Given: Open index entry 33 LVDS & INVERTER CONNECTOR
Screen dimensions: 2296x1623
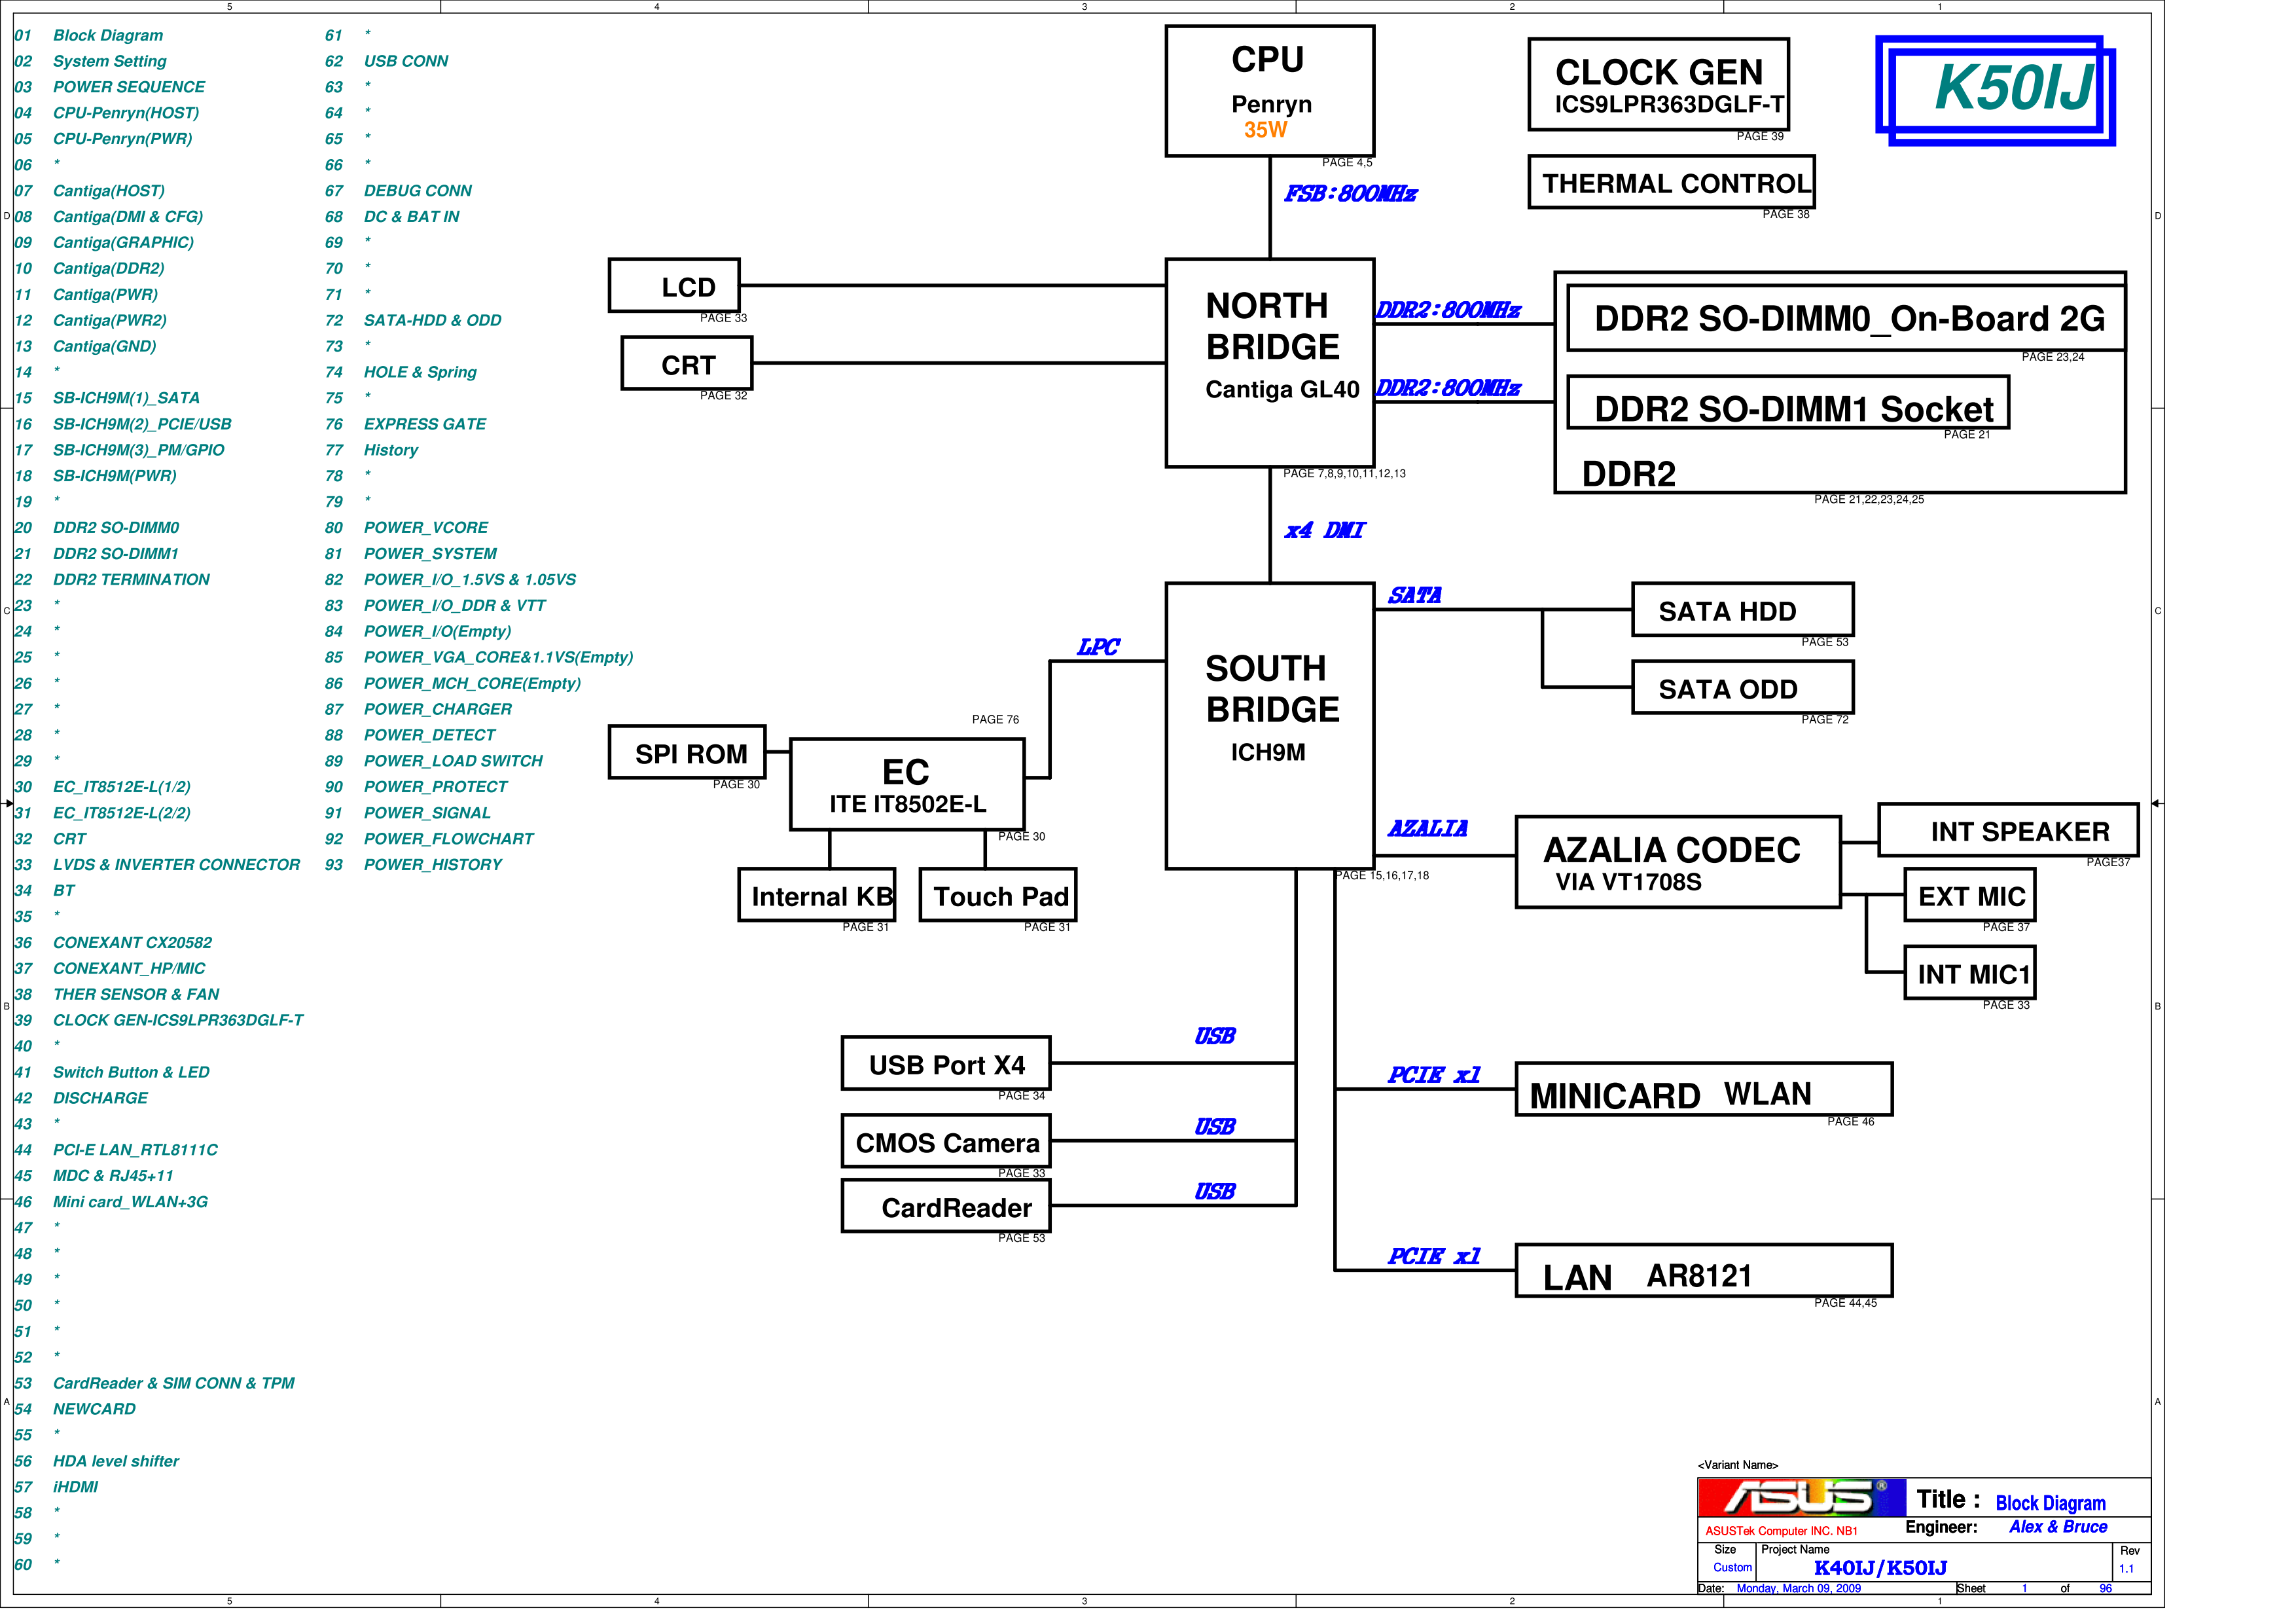Looking at the screenshot, I should (157, 865).
